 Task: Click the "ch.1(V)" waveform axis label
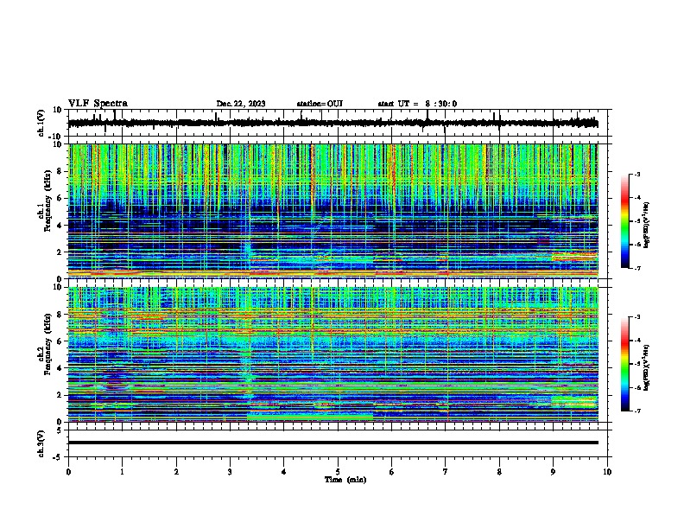[41, 123]
